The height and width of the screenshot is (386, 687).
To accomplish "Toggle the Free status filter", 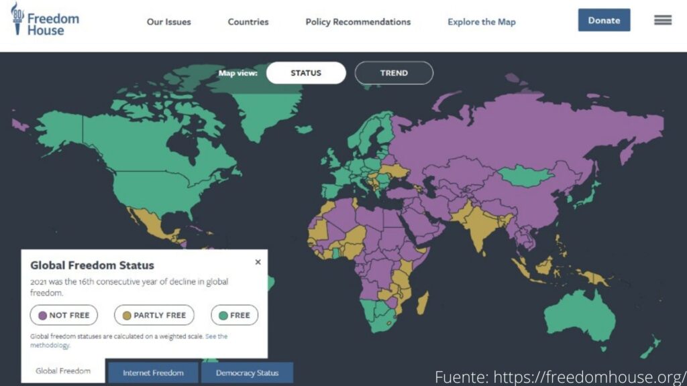I will [234, 315].
